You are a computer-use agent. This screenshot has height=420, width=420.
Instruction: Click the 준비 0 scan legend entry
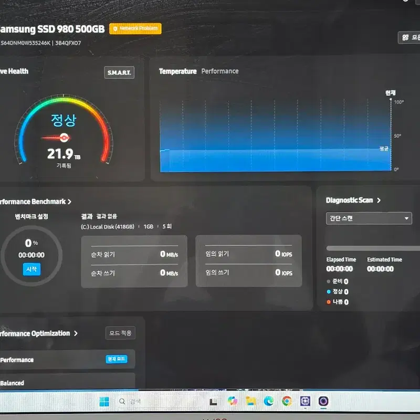click(338, 281)
